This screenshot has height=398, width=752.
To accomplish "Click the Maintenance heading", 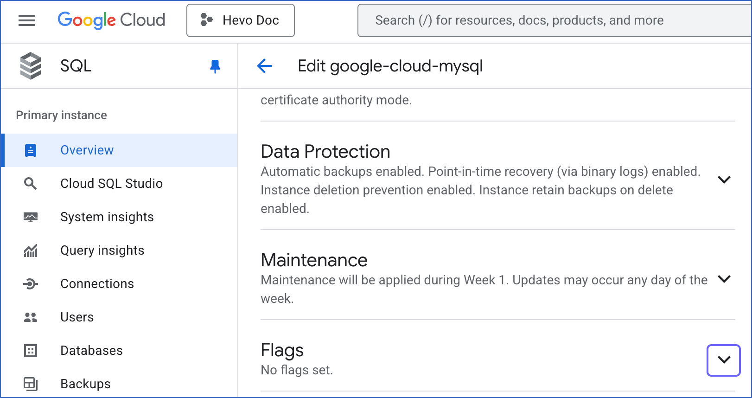I will [314, 260].
